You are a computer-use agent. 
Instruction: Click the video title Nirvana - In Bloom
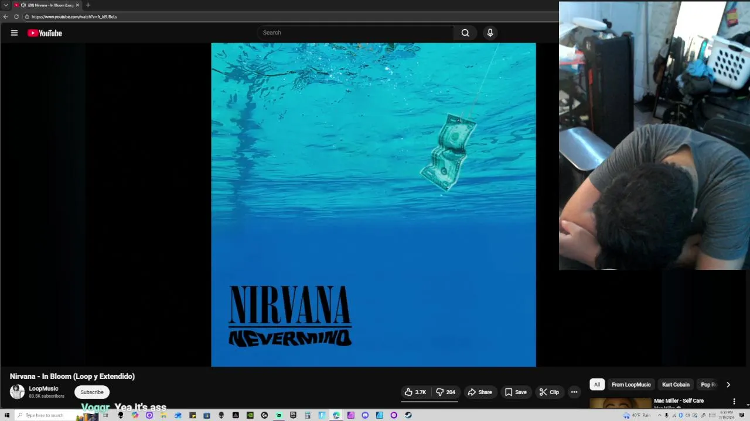[72, 376]
